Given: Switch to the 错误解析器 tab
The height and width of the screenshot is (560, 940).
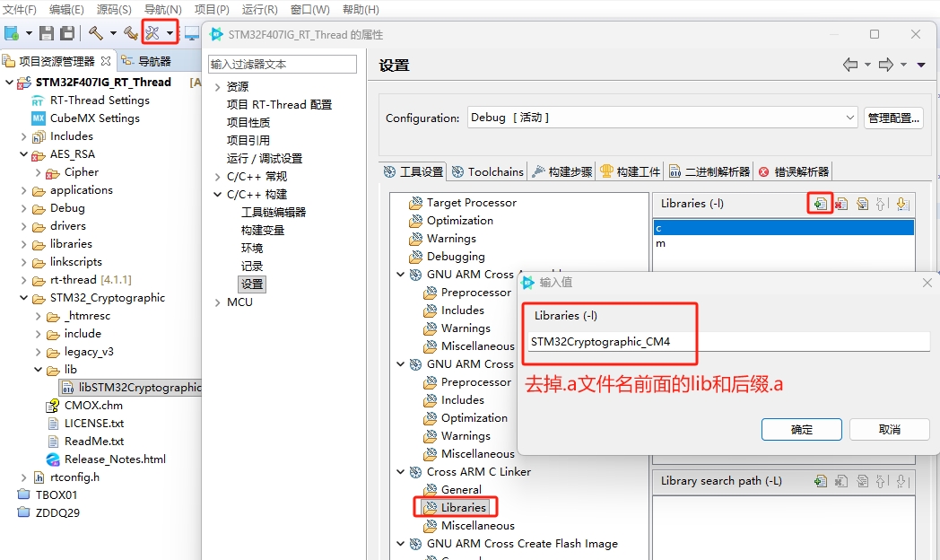Looking at the screenshot, I should 795,171.
